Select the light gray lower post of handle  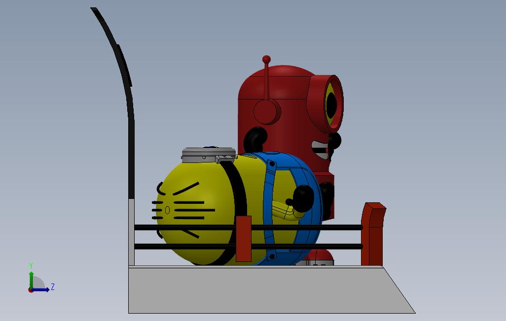[x=132, y=232]
